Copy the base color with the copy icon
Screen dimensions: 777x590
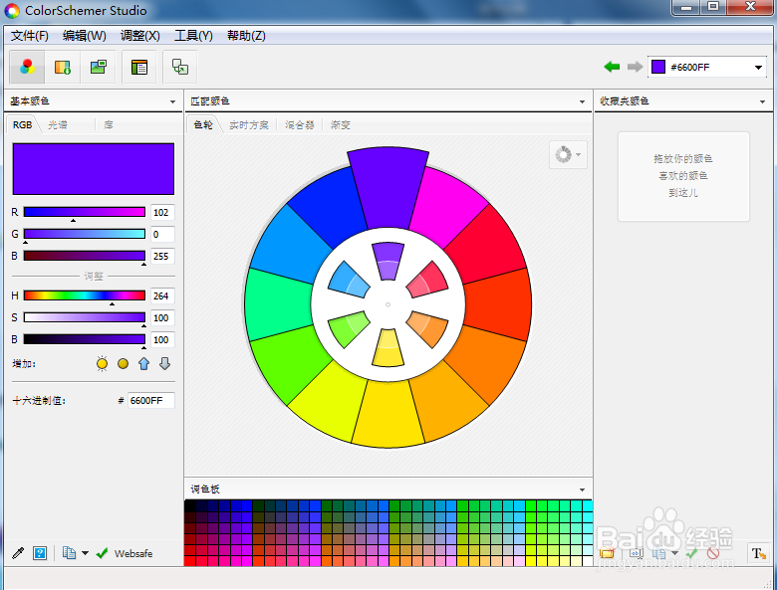69,553
